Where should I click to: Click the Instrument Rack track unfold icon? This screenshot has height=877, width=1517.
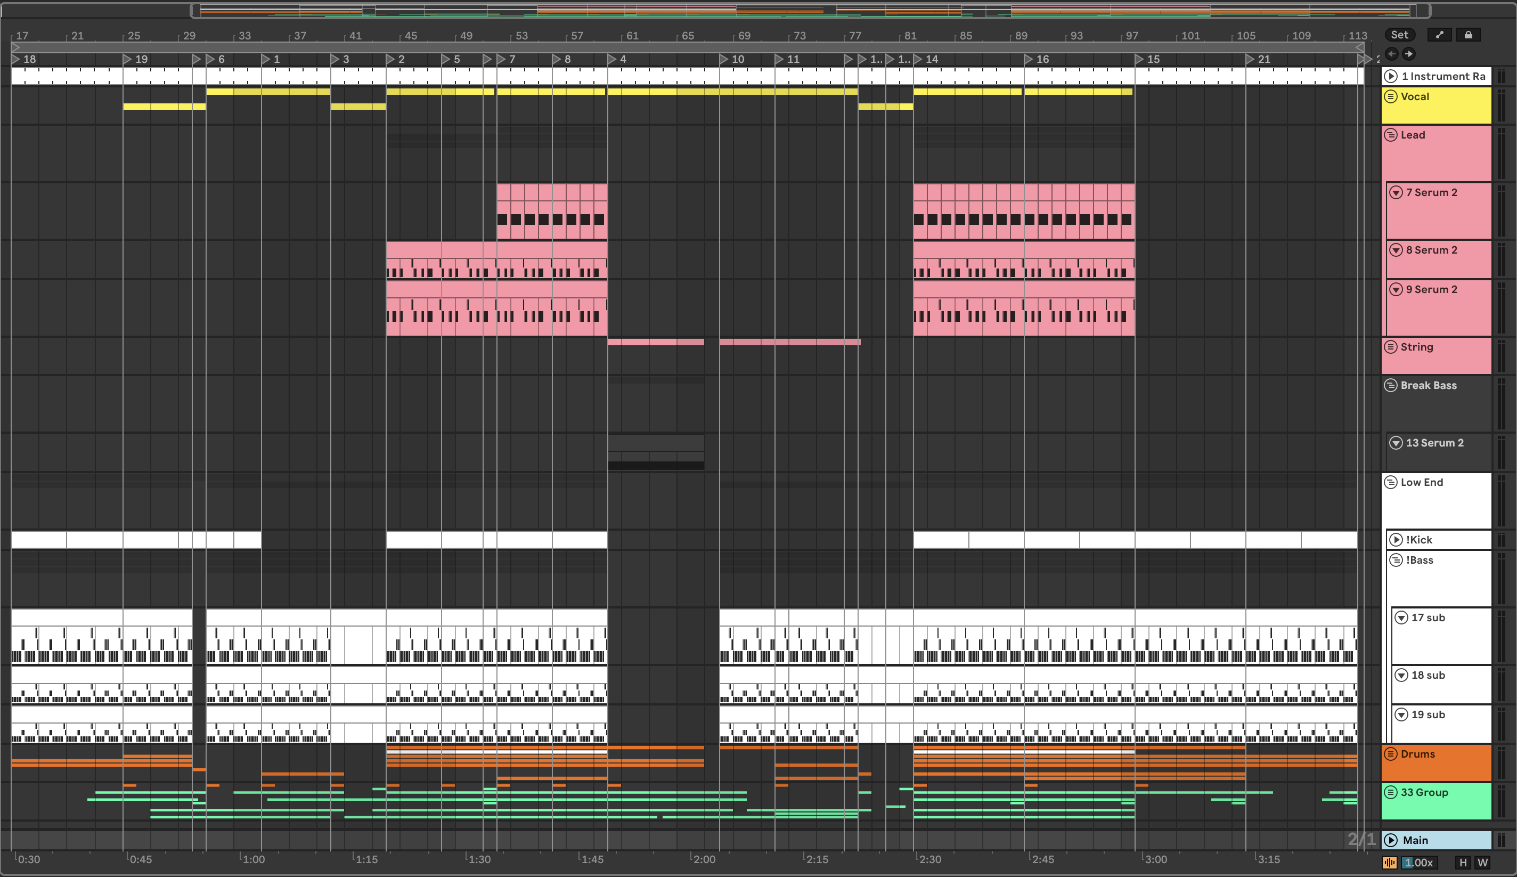1391,76
